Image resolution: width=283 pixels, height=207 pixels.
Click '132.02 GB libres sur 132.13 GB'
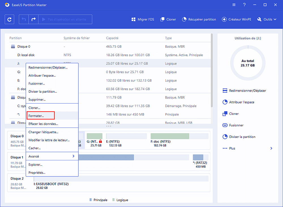(129, 80)
